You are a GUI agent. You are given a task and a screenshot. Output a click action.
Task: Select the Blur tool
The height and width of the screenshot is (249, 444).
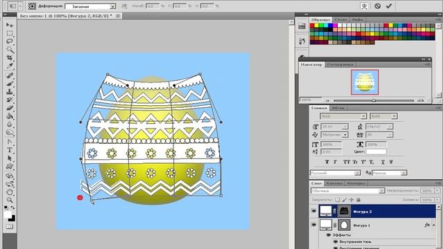point(10,124)
